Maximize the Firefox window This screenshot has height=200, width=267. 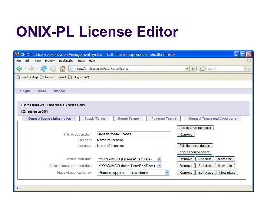243,54
